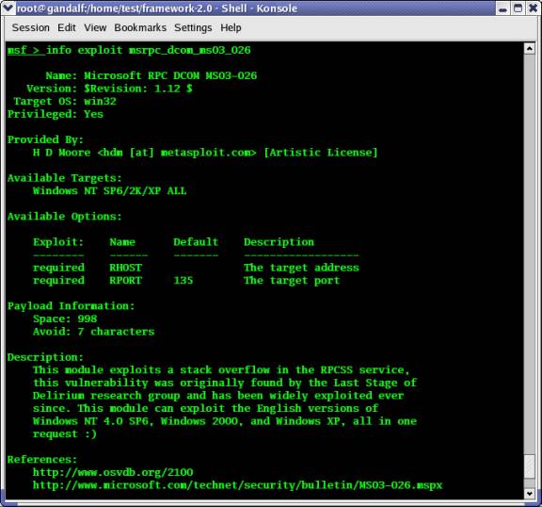Click the 'Payload Information:' heading
The image size is (542, 507).
click(72, 306)
